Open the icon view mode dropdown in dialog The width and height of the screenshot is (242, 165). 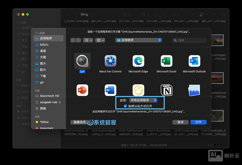[x=88, y=40]
